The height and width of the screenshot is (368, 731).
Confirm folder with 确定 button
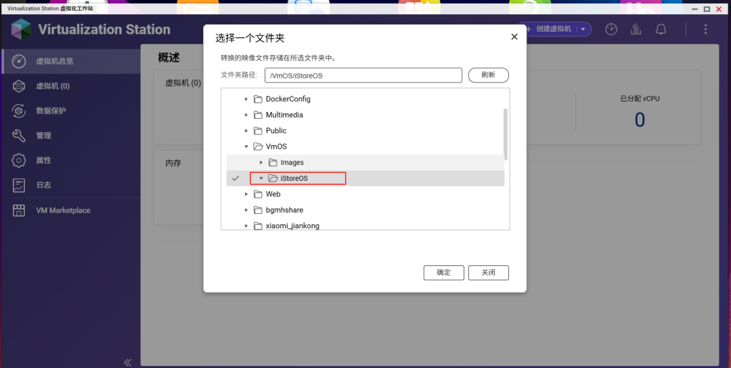coord(443,273)
